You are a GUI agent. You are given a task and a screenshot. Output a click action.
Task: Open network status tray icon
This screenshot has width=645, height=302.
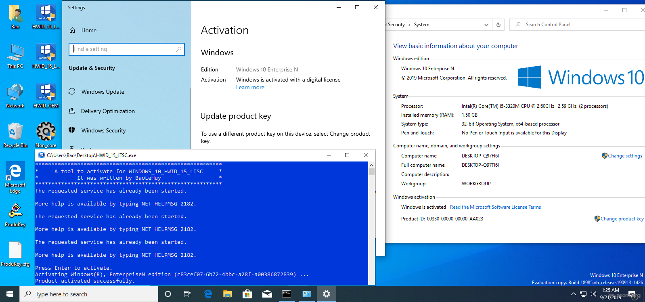pyautogui.click(x=583, y=294)
